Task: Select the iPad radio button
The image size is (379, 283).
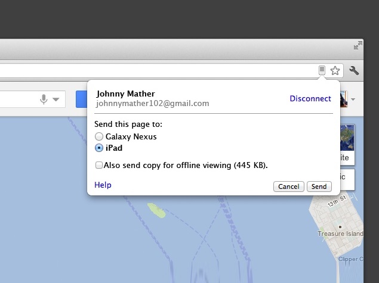Action: pyautogui.click(x=99, y=148)
